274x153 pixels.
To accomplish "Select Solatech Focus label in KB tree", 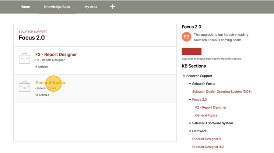I will point(204,84).
